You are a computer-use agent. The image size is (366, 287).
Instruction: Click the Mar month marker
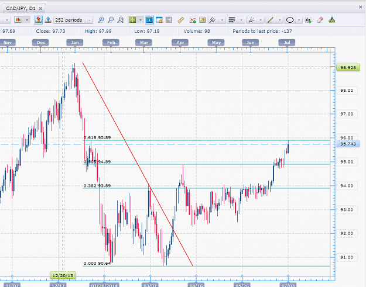pyautogui.click(x=144, y=43)
